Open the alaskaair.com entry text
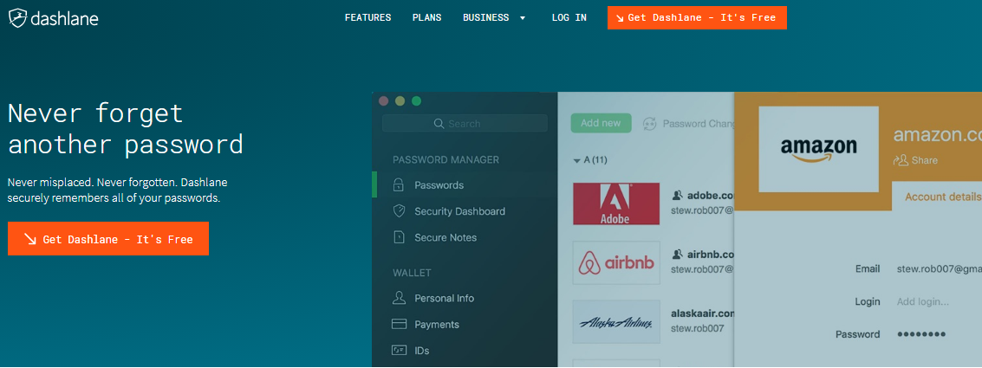Viewport: 982px width, 368px height. coord(702,313)
